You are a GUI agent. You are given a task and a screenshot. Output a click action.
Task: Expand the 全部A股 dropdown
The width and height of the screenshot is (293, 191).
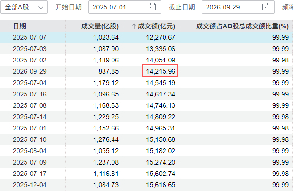24,7
